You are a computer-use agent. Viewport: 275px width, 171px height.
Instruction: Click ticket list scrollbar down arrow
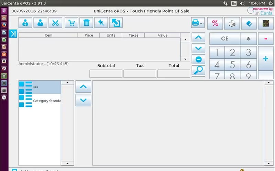point(185,59)
